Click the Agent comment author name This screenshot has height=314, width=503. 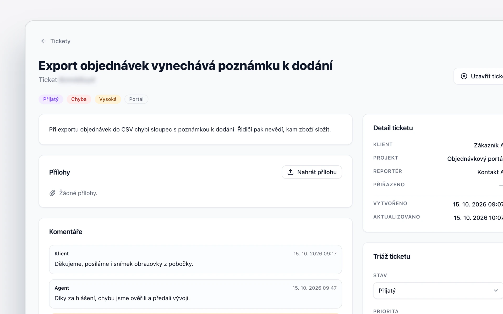pos(62,288)
